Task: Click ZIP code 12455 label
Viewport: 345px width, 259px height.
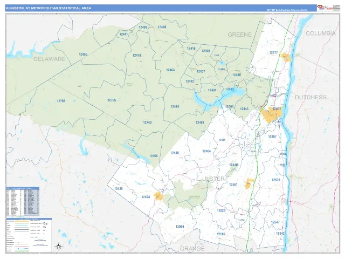Action: (x=83, y=54)
